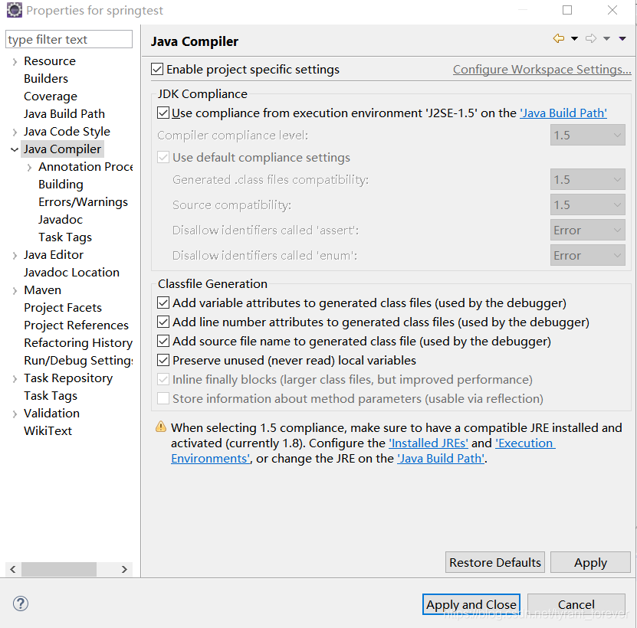Toggle Store information about method parameters checkbox

tap(163, 398)
